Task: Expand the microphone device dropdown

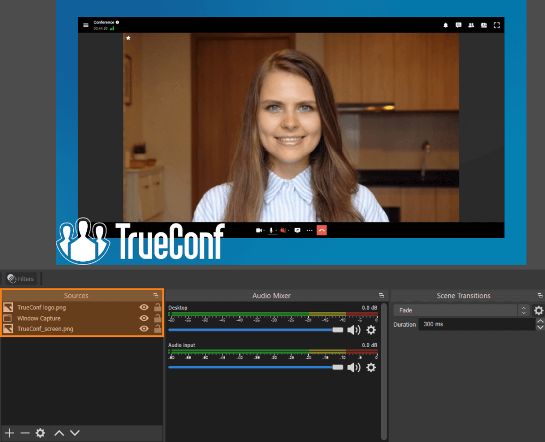Action: 276,230
